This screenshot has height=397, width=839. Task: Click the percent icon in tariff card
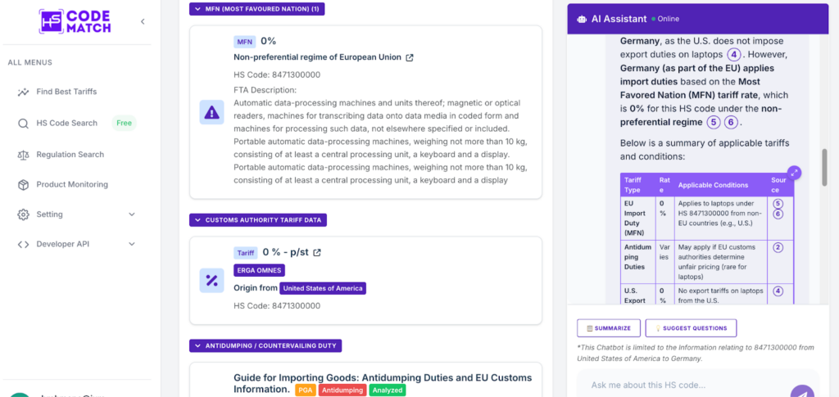[x=211, y=280]
